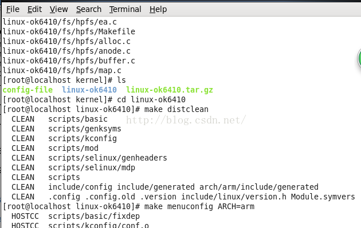This screenshot has width=361, height=228.
Task: Click the 'ls' command line
Action: [x=64, y=80]
